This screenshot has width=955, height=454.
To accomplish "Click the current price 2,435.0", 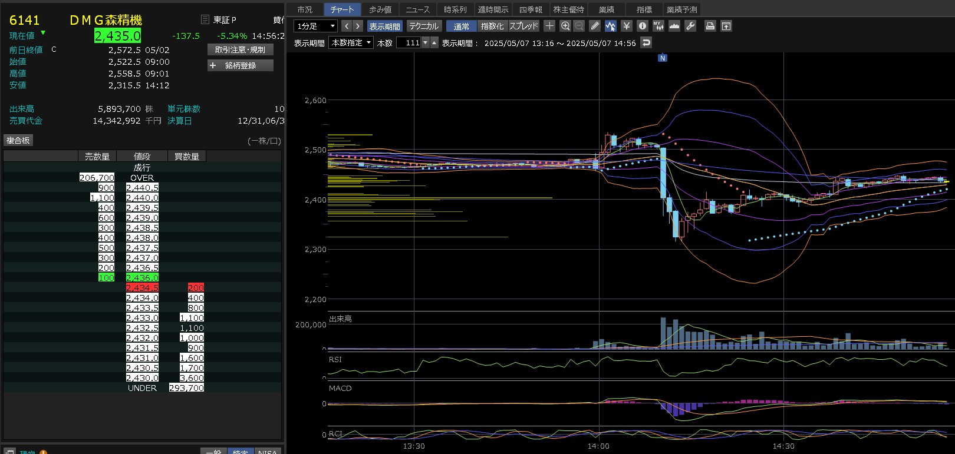I will pyautogui.click(x=118, y=36).
